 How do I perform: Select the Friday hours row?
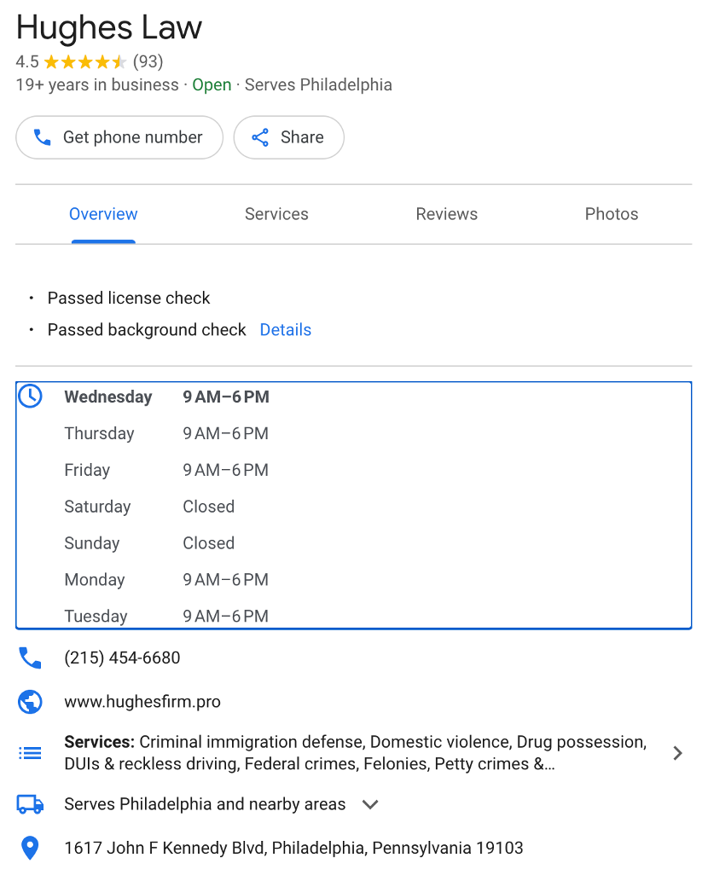[166, 470]
